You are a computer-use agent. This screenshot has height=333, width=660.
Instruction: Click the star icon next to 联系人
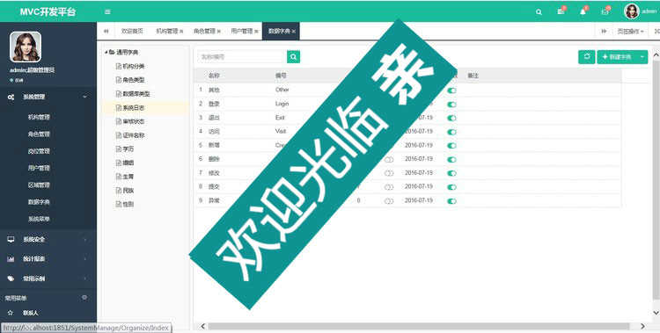(11, 313)
